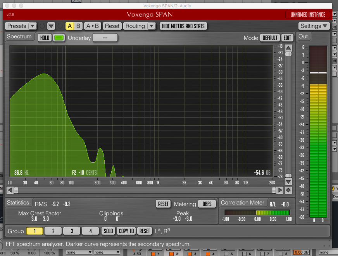This screenshot has width=338, height=256.
Task: Click the diamond zoom reset icon
Action: point(288,190)
